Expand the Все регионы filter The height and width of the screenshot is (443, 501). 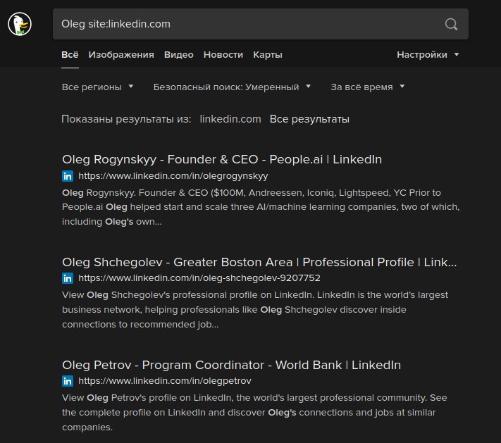[x=97, y=87]
